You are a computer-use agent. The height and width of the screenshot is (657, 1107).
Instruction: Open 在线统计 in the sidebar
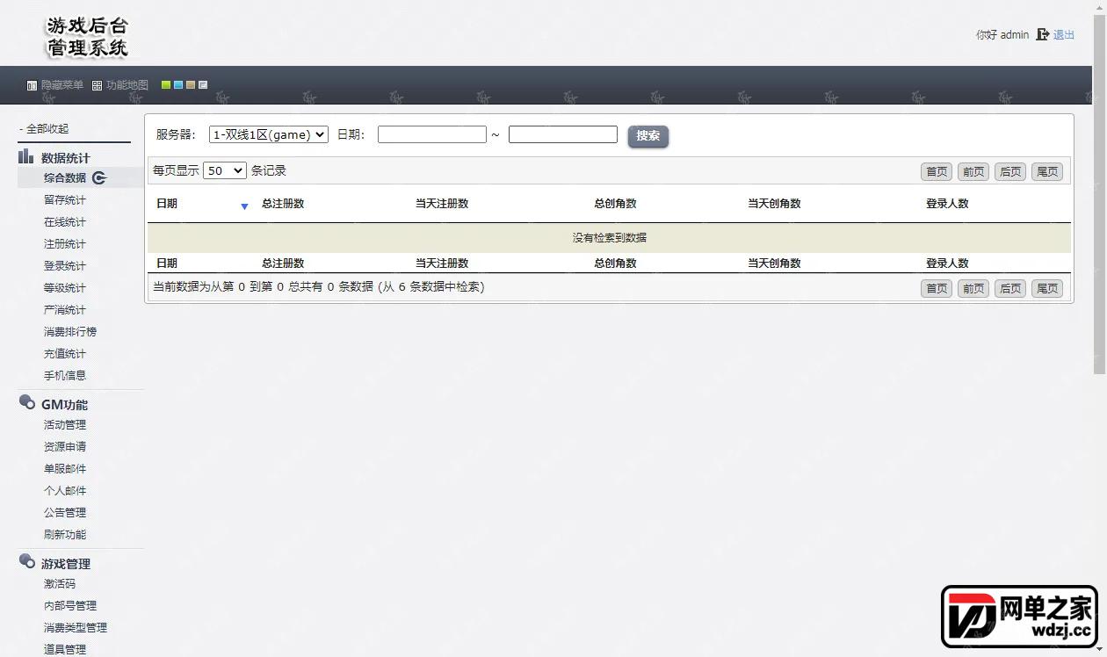(65, 222)
